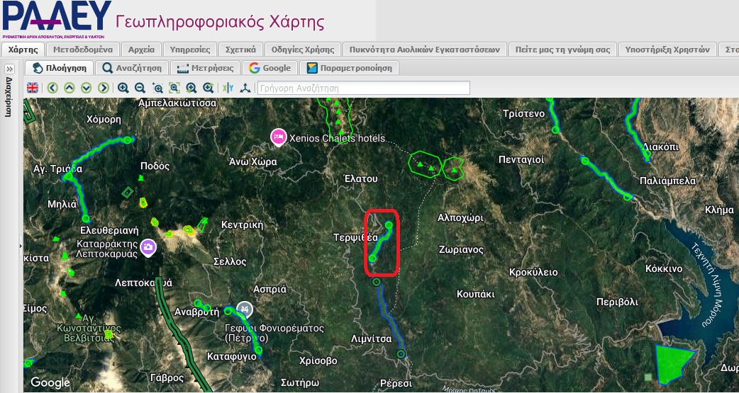Pan the map down with arrow icon
739x393 pixels.
pos(87,88)
